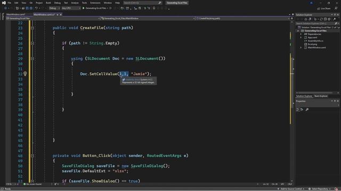The width and height of the screenshot is (341, 191).
Task: Click Solution Explorer collapse all icon
Action: [325, 19]
